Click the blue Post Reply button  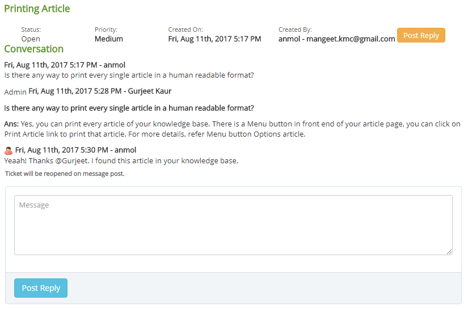pos(41,288)
